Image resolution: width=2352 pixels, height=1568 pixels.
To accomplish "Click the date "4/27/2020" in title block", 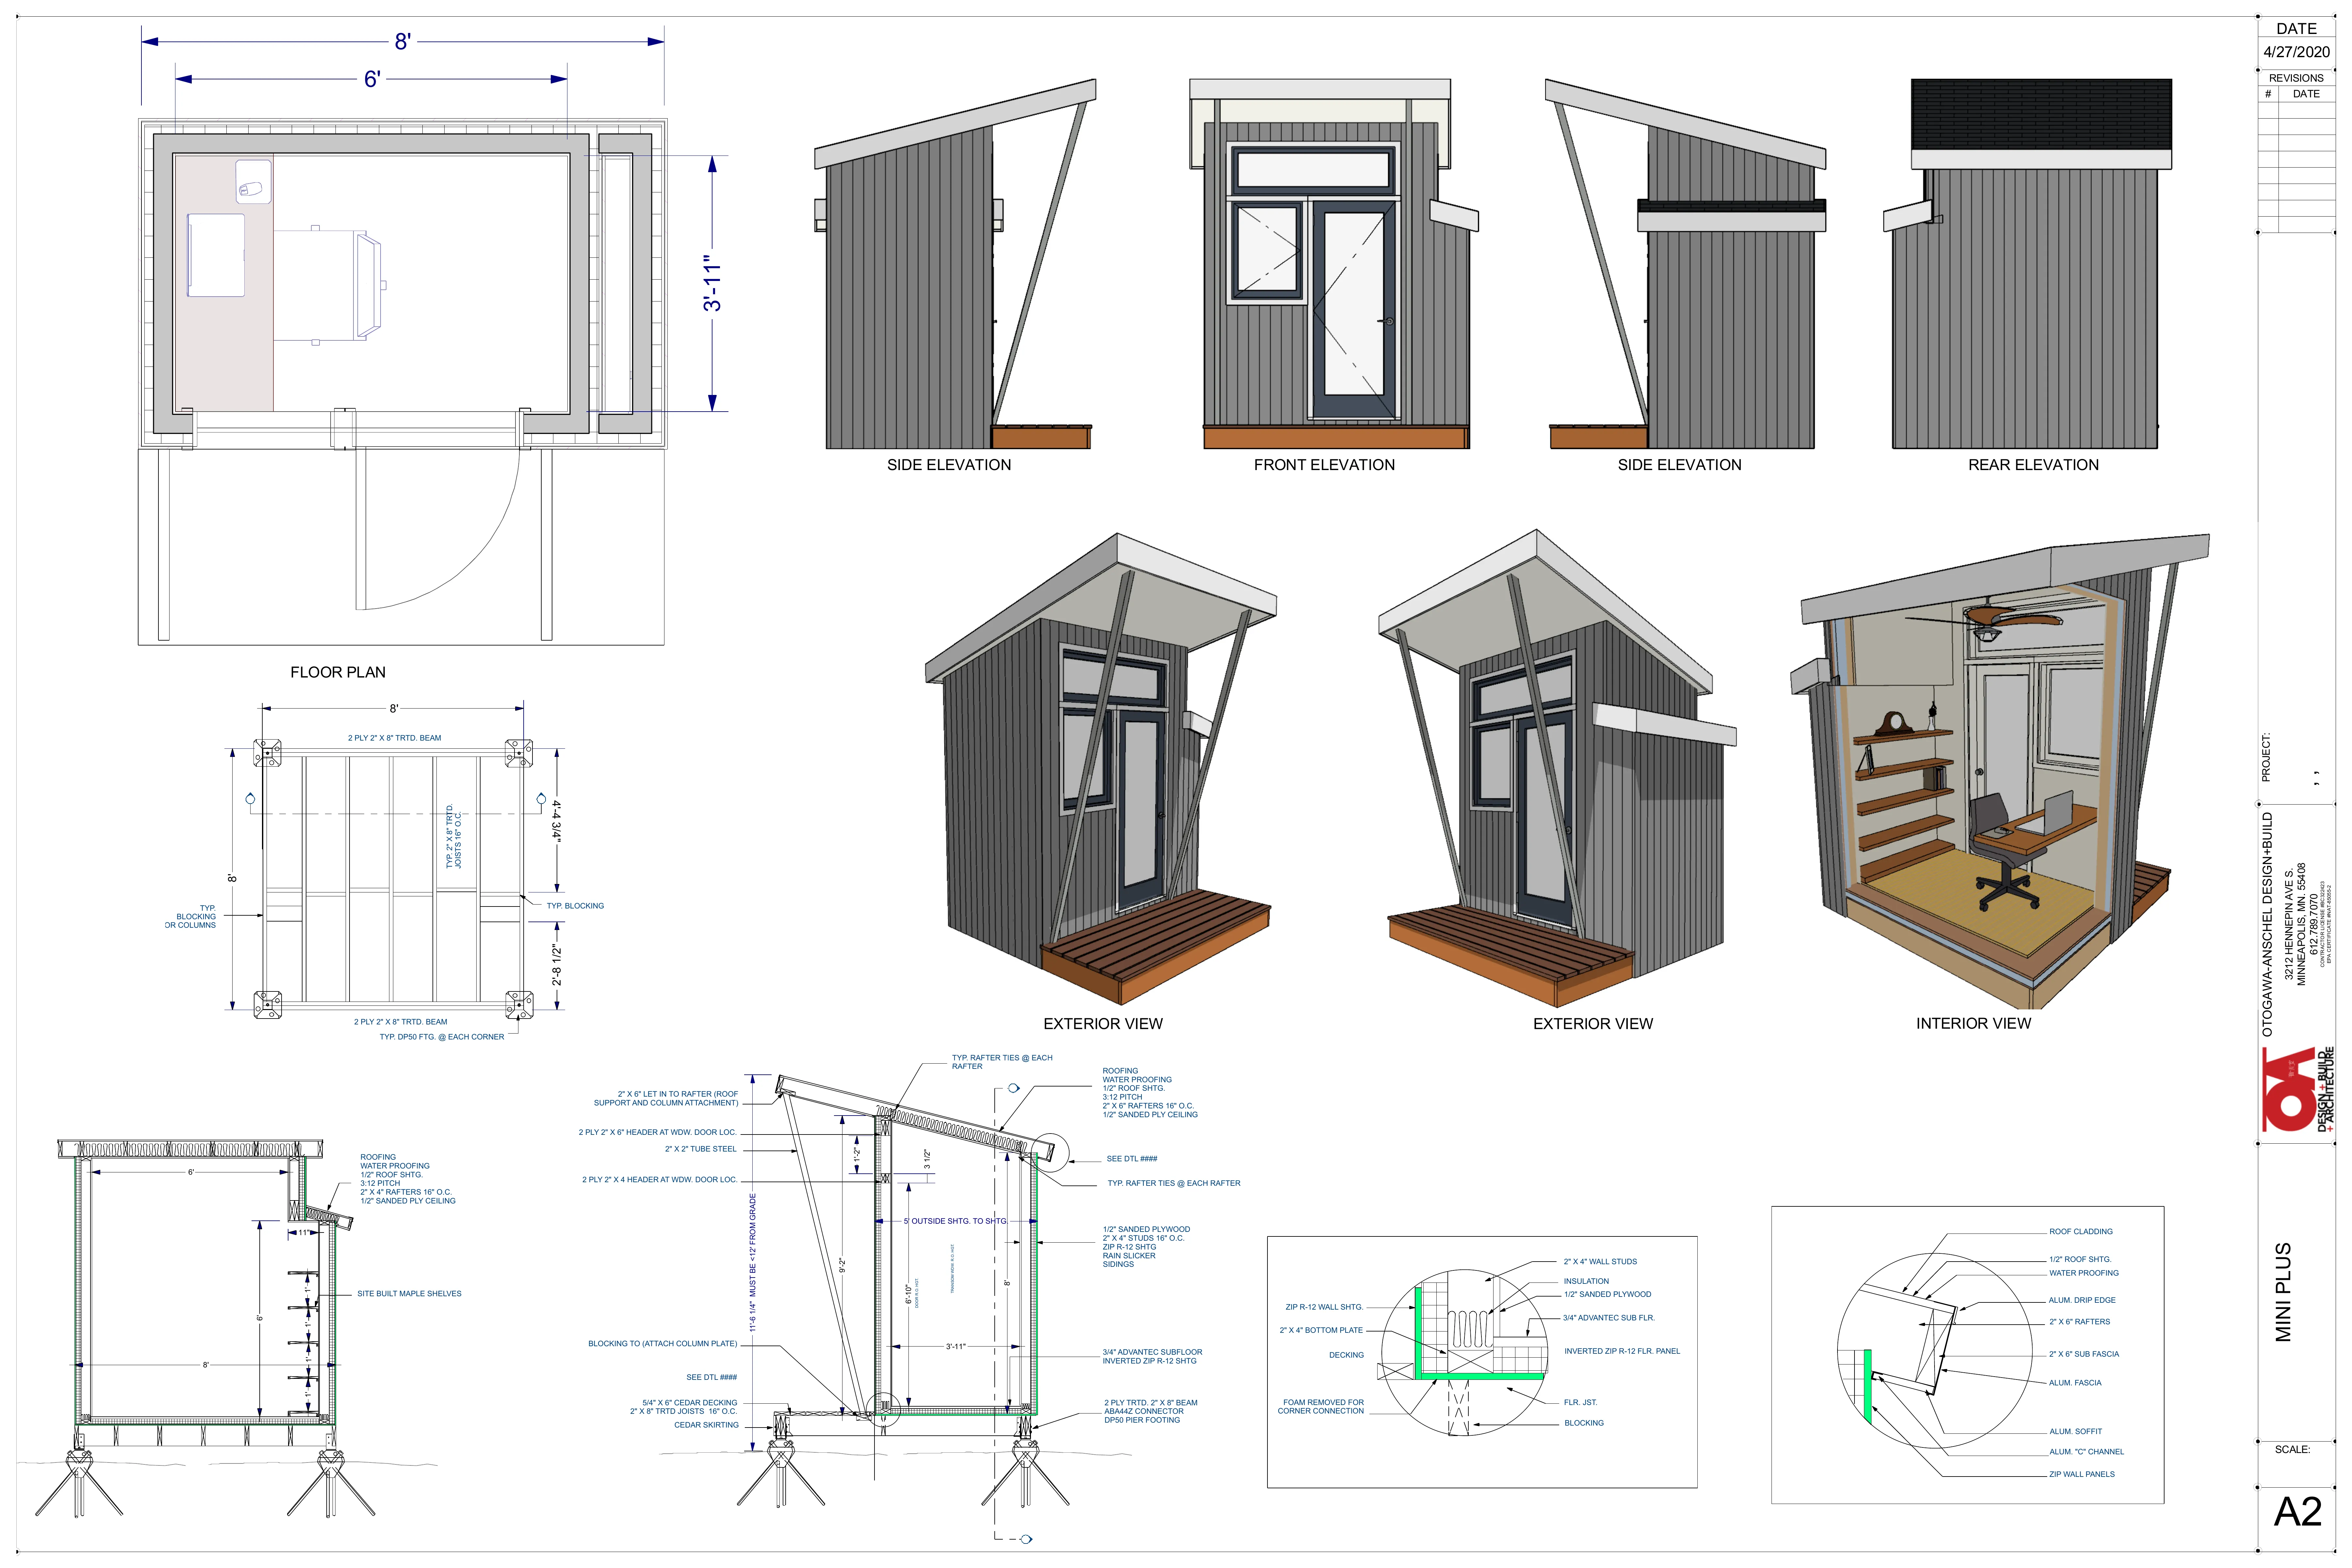I will click(2296, 52).
